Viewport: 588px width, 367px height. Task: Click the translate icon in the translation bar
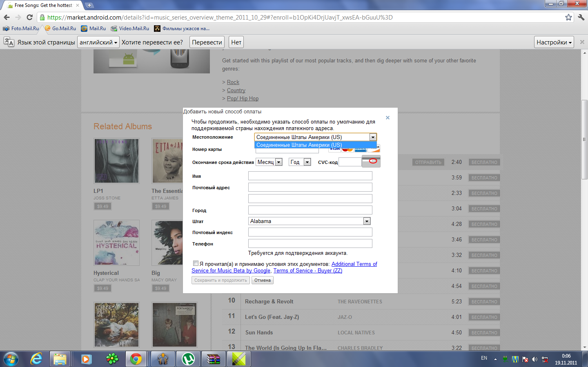[x=9, y=42]
